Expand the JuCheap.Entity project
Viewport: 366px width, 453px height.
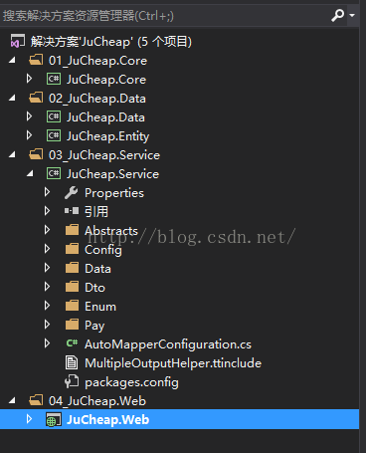pyautogui.click(x=29, y=135)
